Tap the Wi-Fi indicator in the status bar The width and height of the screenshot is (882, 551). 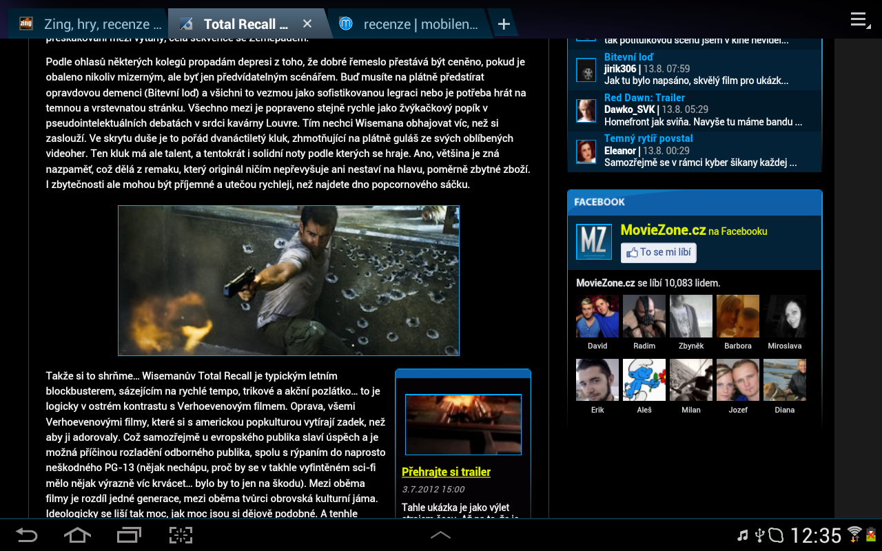pyautogui.click(x=854, y=535)
